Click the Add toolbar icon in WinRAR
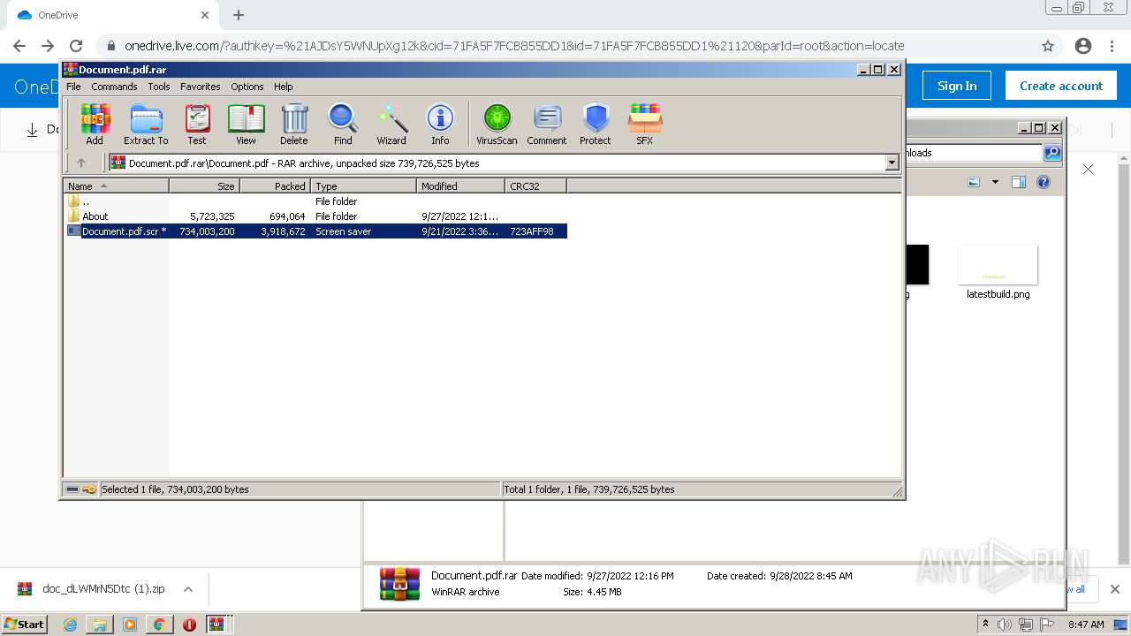This screenshot has width=1131, height=636. [95, 124]
